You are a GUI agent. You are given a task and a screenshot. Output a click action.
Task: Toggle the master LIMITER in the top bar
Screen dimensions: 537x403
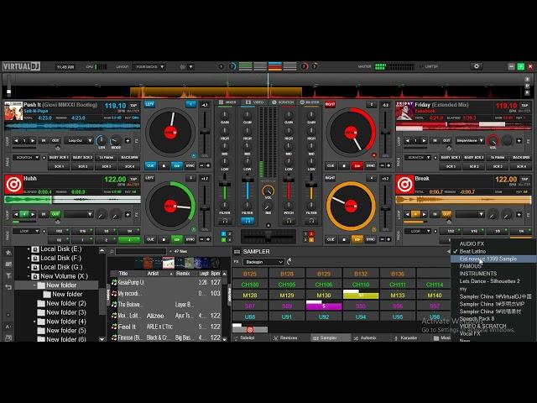pos(431,66)
